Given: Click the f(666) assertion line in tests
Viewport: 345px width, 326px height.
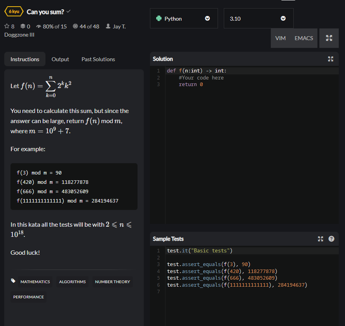Looking at the screenshot, I should pos(222,278).
